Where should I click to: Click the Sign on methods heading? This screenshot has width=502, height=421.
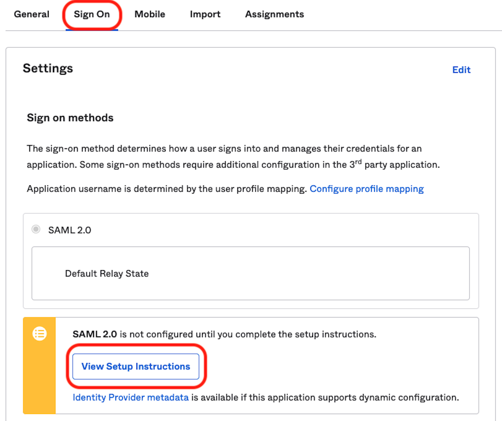pos(70,118)
